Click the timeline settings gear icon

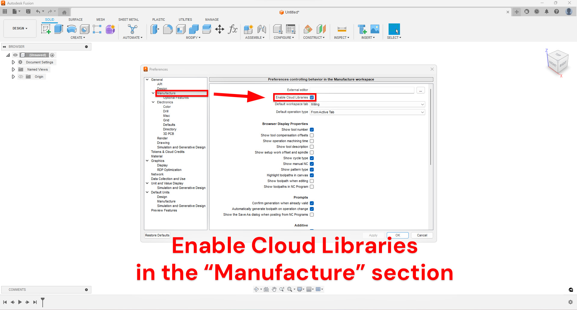click(x=570, y=302)
